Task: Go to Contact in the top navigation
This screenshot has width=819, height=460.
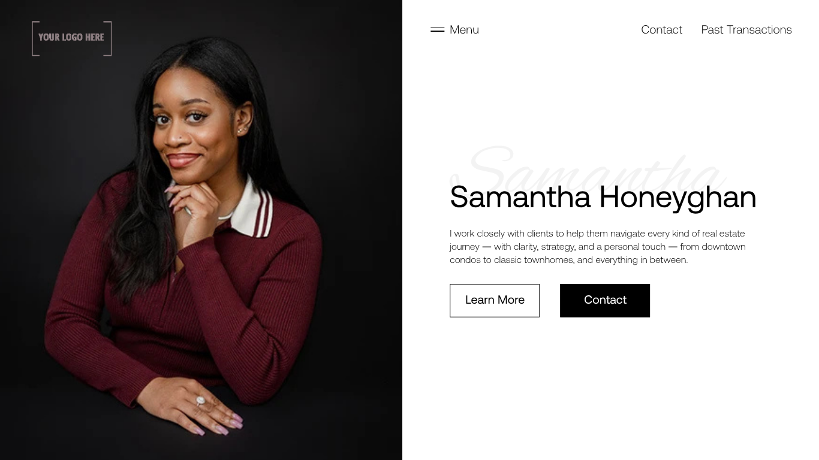Action: click(661, 30)
